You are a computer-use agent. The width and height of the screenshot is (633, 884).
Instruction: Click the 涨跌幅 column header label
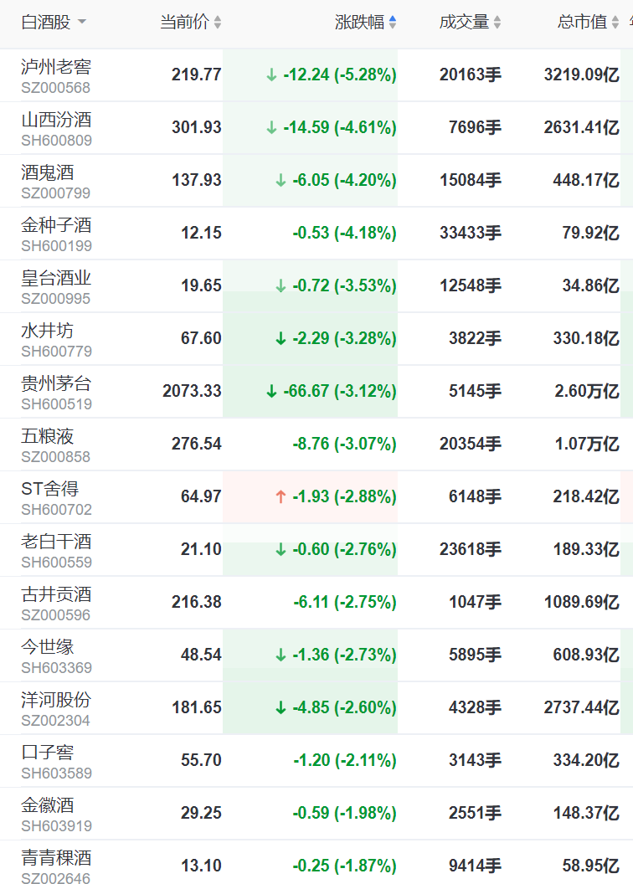point(359,23)
